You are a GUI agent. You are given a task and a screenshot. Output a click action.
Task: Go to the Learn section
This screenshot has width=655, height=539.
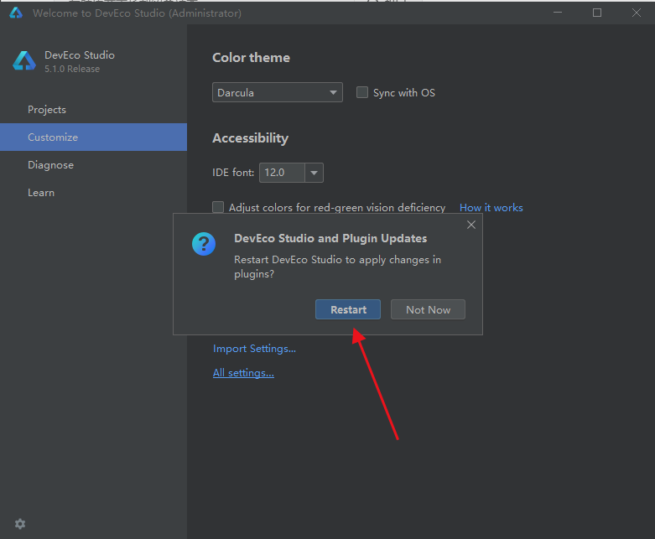[x=41, y=193]
